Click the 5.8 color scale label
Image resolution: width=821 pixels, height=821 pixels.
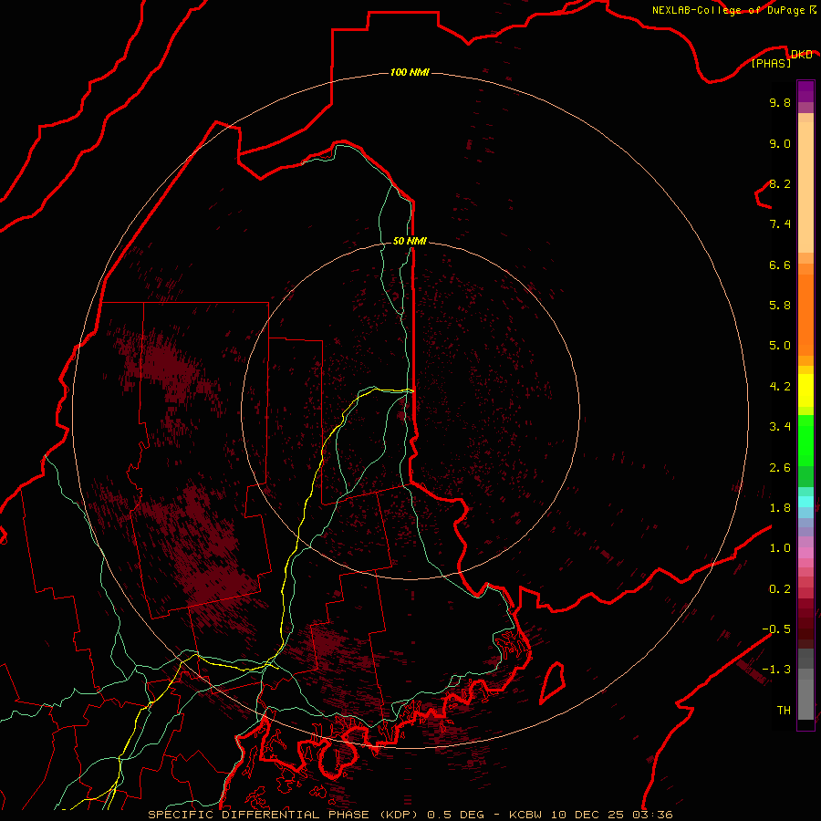(x=780, y=306)
